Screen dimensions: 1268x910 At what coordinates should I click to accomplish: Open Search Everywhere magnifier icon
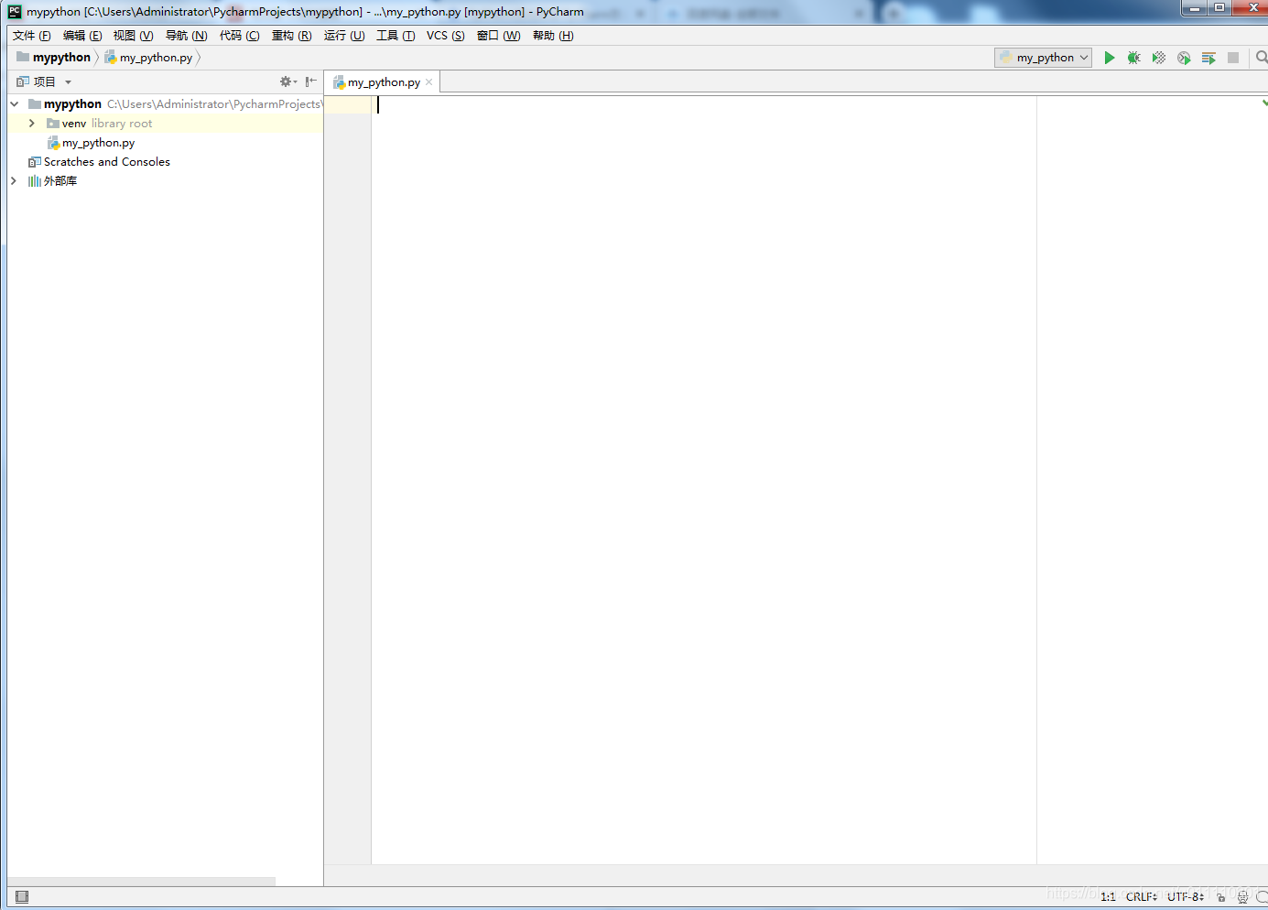1262,58
